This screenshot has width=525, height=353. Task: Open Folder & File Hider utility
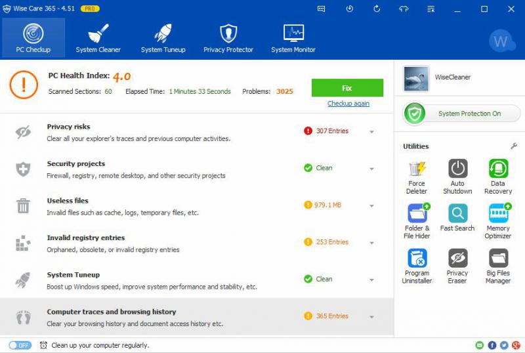417,221
